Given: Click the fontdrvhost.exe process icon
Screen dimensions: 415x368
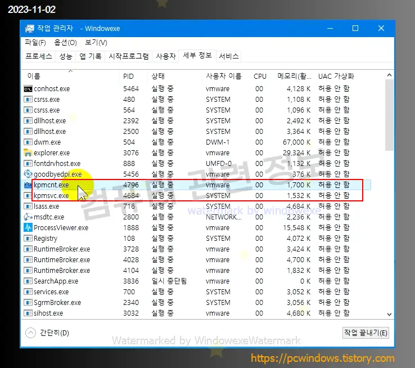Looking at the screenshot, I should 28,163.
